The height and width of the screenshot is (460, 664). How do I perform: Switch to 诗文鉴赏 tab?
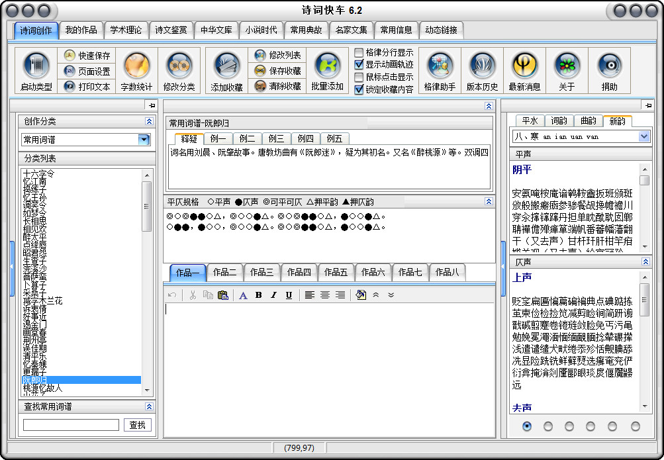coord(171,30)
